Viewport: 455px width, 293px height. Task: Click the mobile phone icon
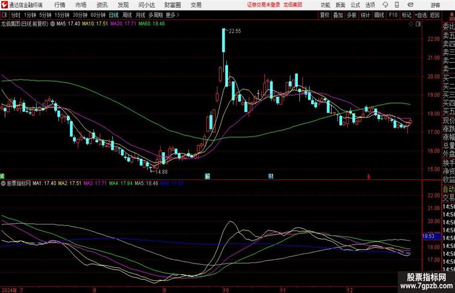click(397, 5)
